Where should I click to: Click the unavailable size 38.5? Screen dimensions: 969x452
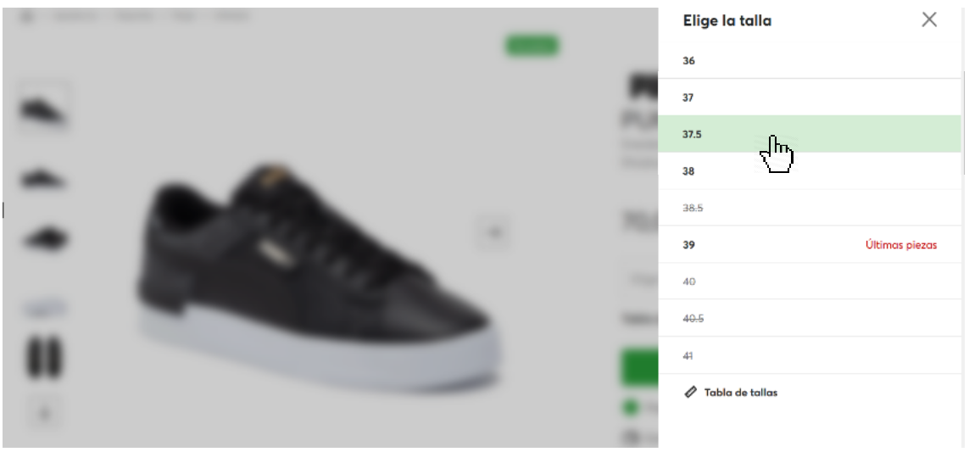coord(810,208)
